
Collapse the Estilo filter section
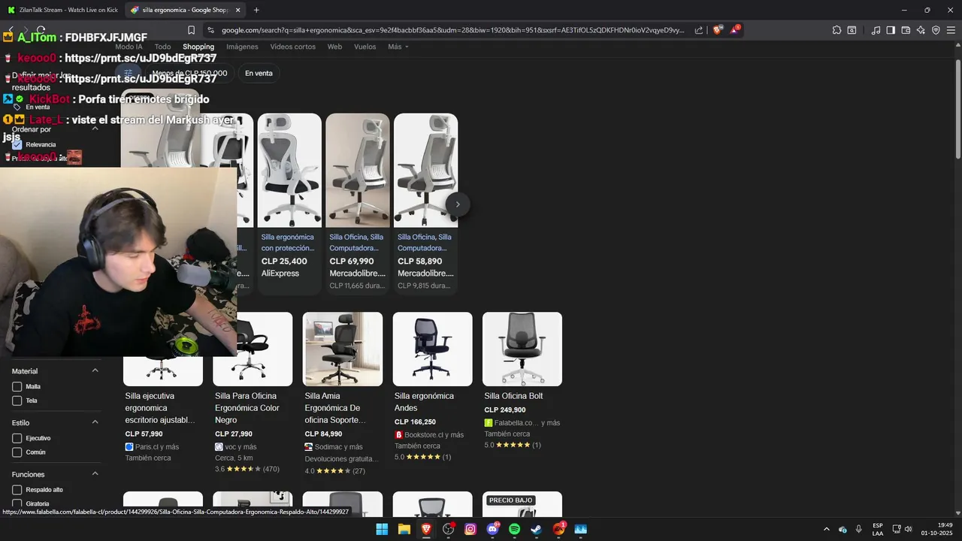coord(95,422)
